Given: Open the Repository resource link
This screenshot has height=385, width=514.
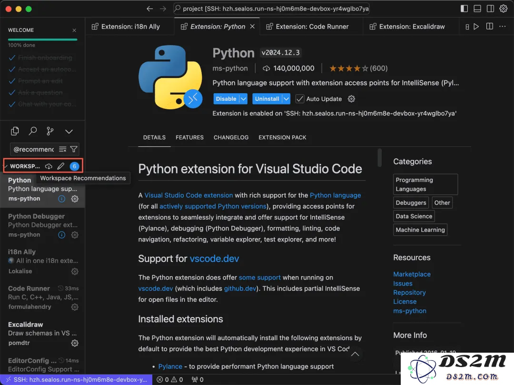Looking at the screenshot, I should coord(409,293).
